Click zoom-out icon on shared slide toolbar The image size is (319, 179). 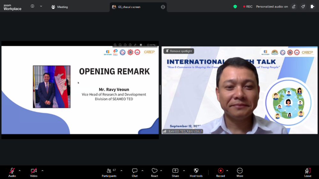[x=120, y=45]
